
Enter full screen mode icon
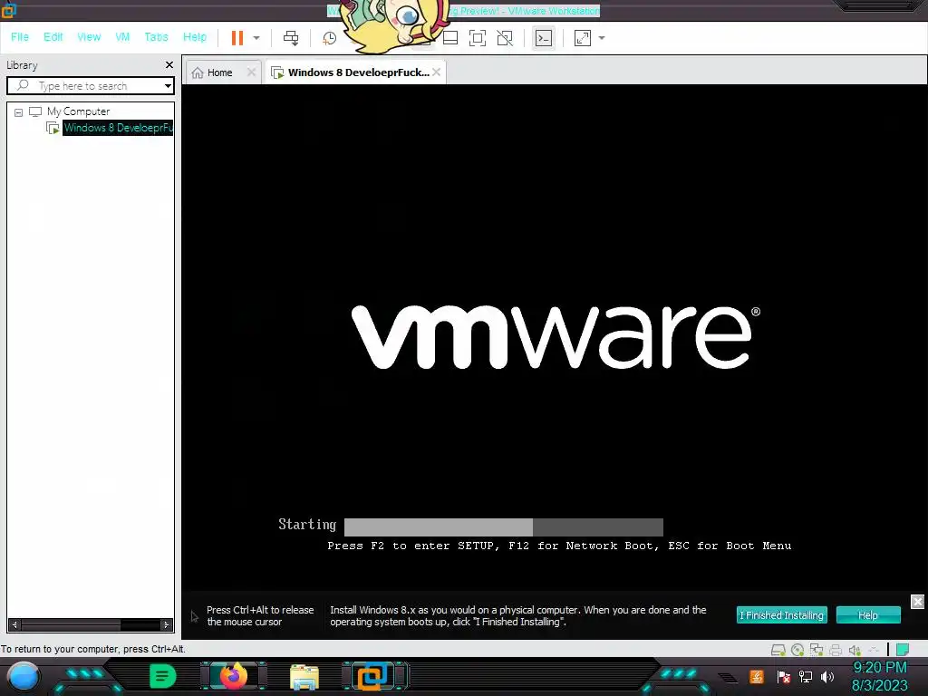(x=477, y=38)
